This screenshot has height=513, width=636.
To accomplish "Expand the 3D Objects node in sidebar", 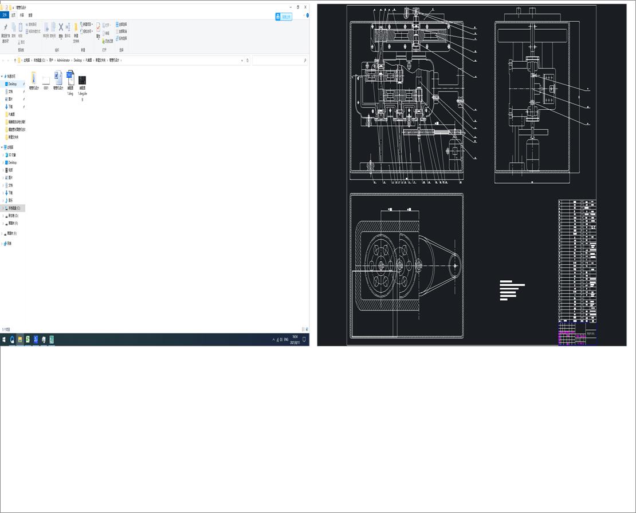I will [x=3, y=155].
